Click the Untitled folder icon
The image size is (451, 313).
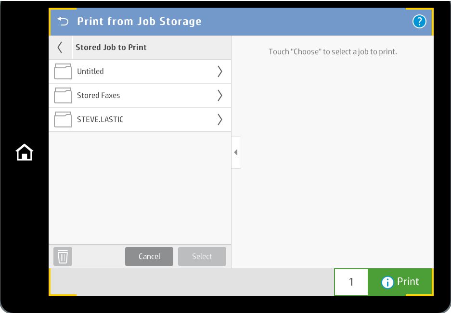point(63,72)
